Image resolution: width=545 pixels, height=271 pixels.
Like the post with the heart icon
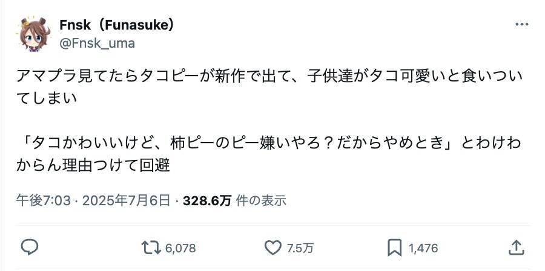274,247
